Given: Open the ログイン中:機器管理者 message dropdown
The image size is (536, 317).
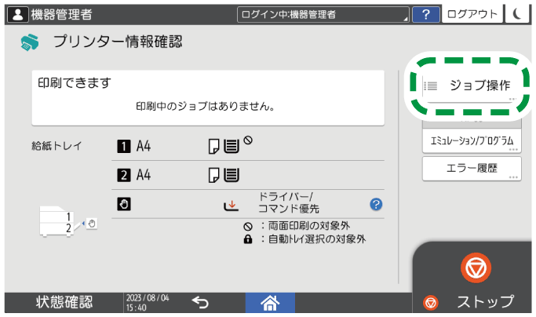Looking at the screenshot, I should [x=323, y=14].
